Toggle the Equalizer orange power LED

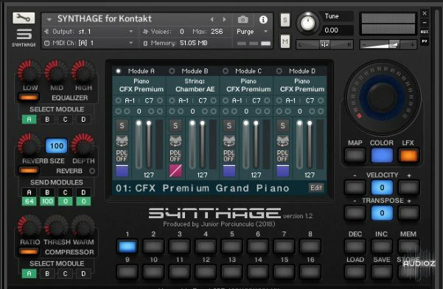29,97
